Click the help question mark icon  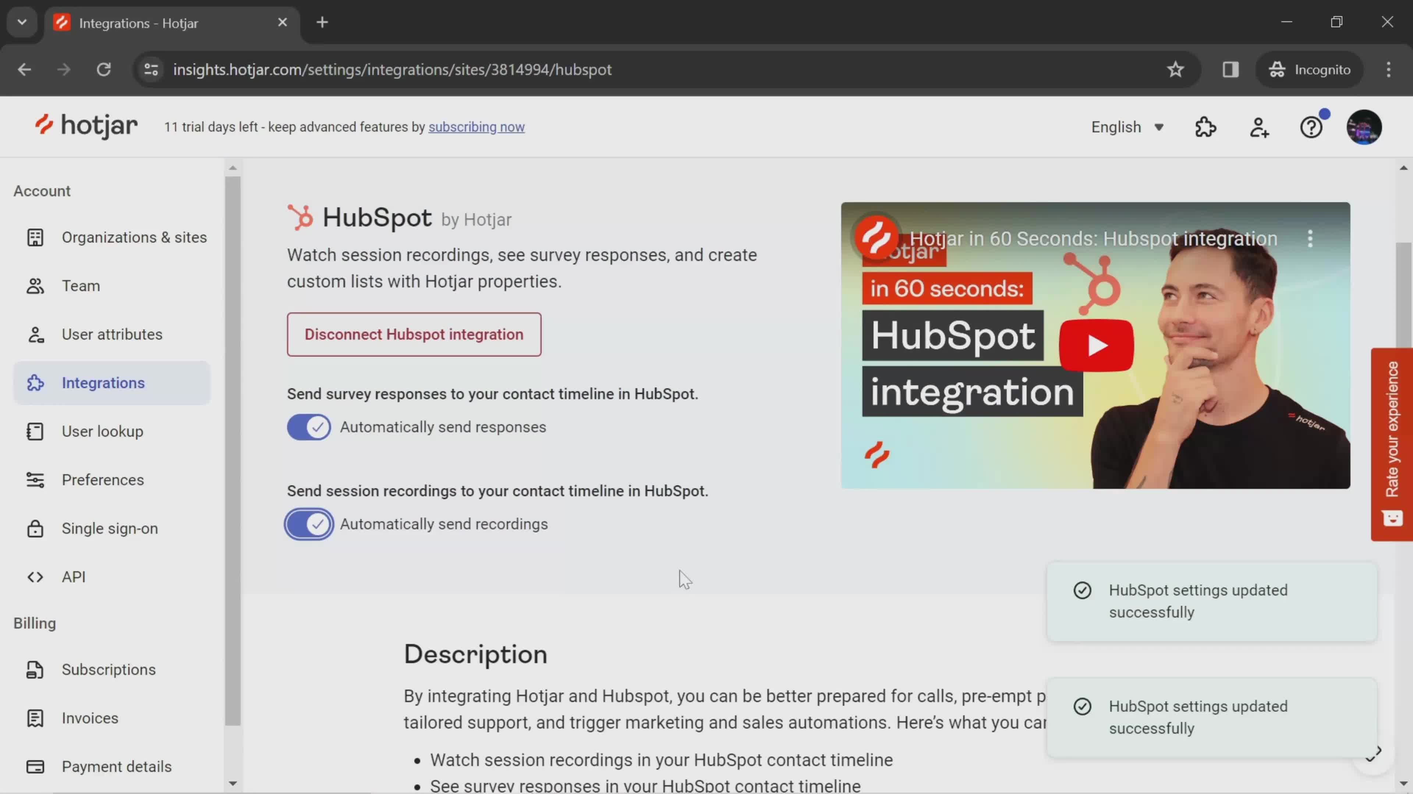[1312, 127]
